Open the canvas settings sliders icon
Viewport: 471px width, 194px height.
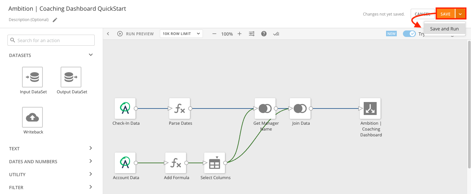(252, 34)
